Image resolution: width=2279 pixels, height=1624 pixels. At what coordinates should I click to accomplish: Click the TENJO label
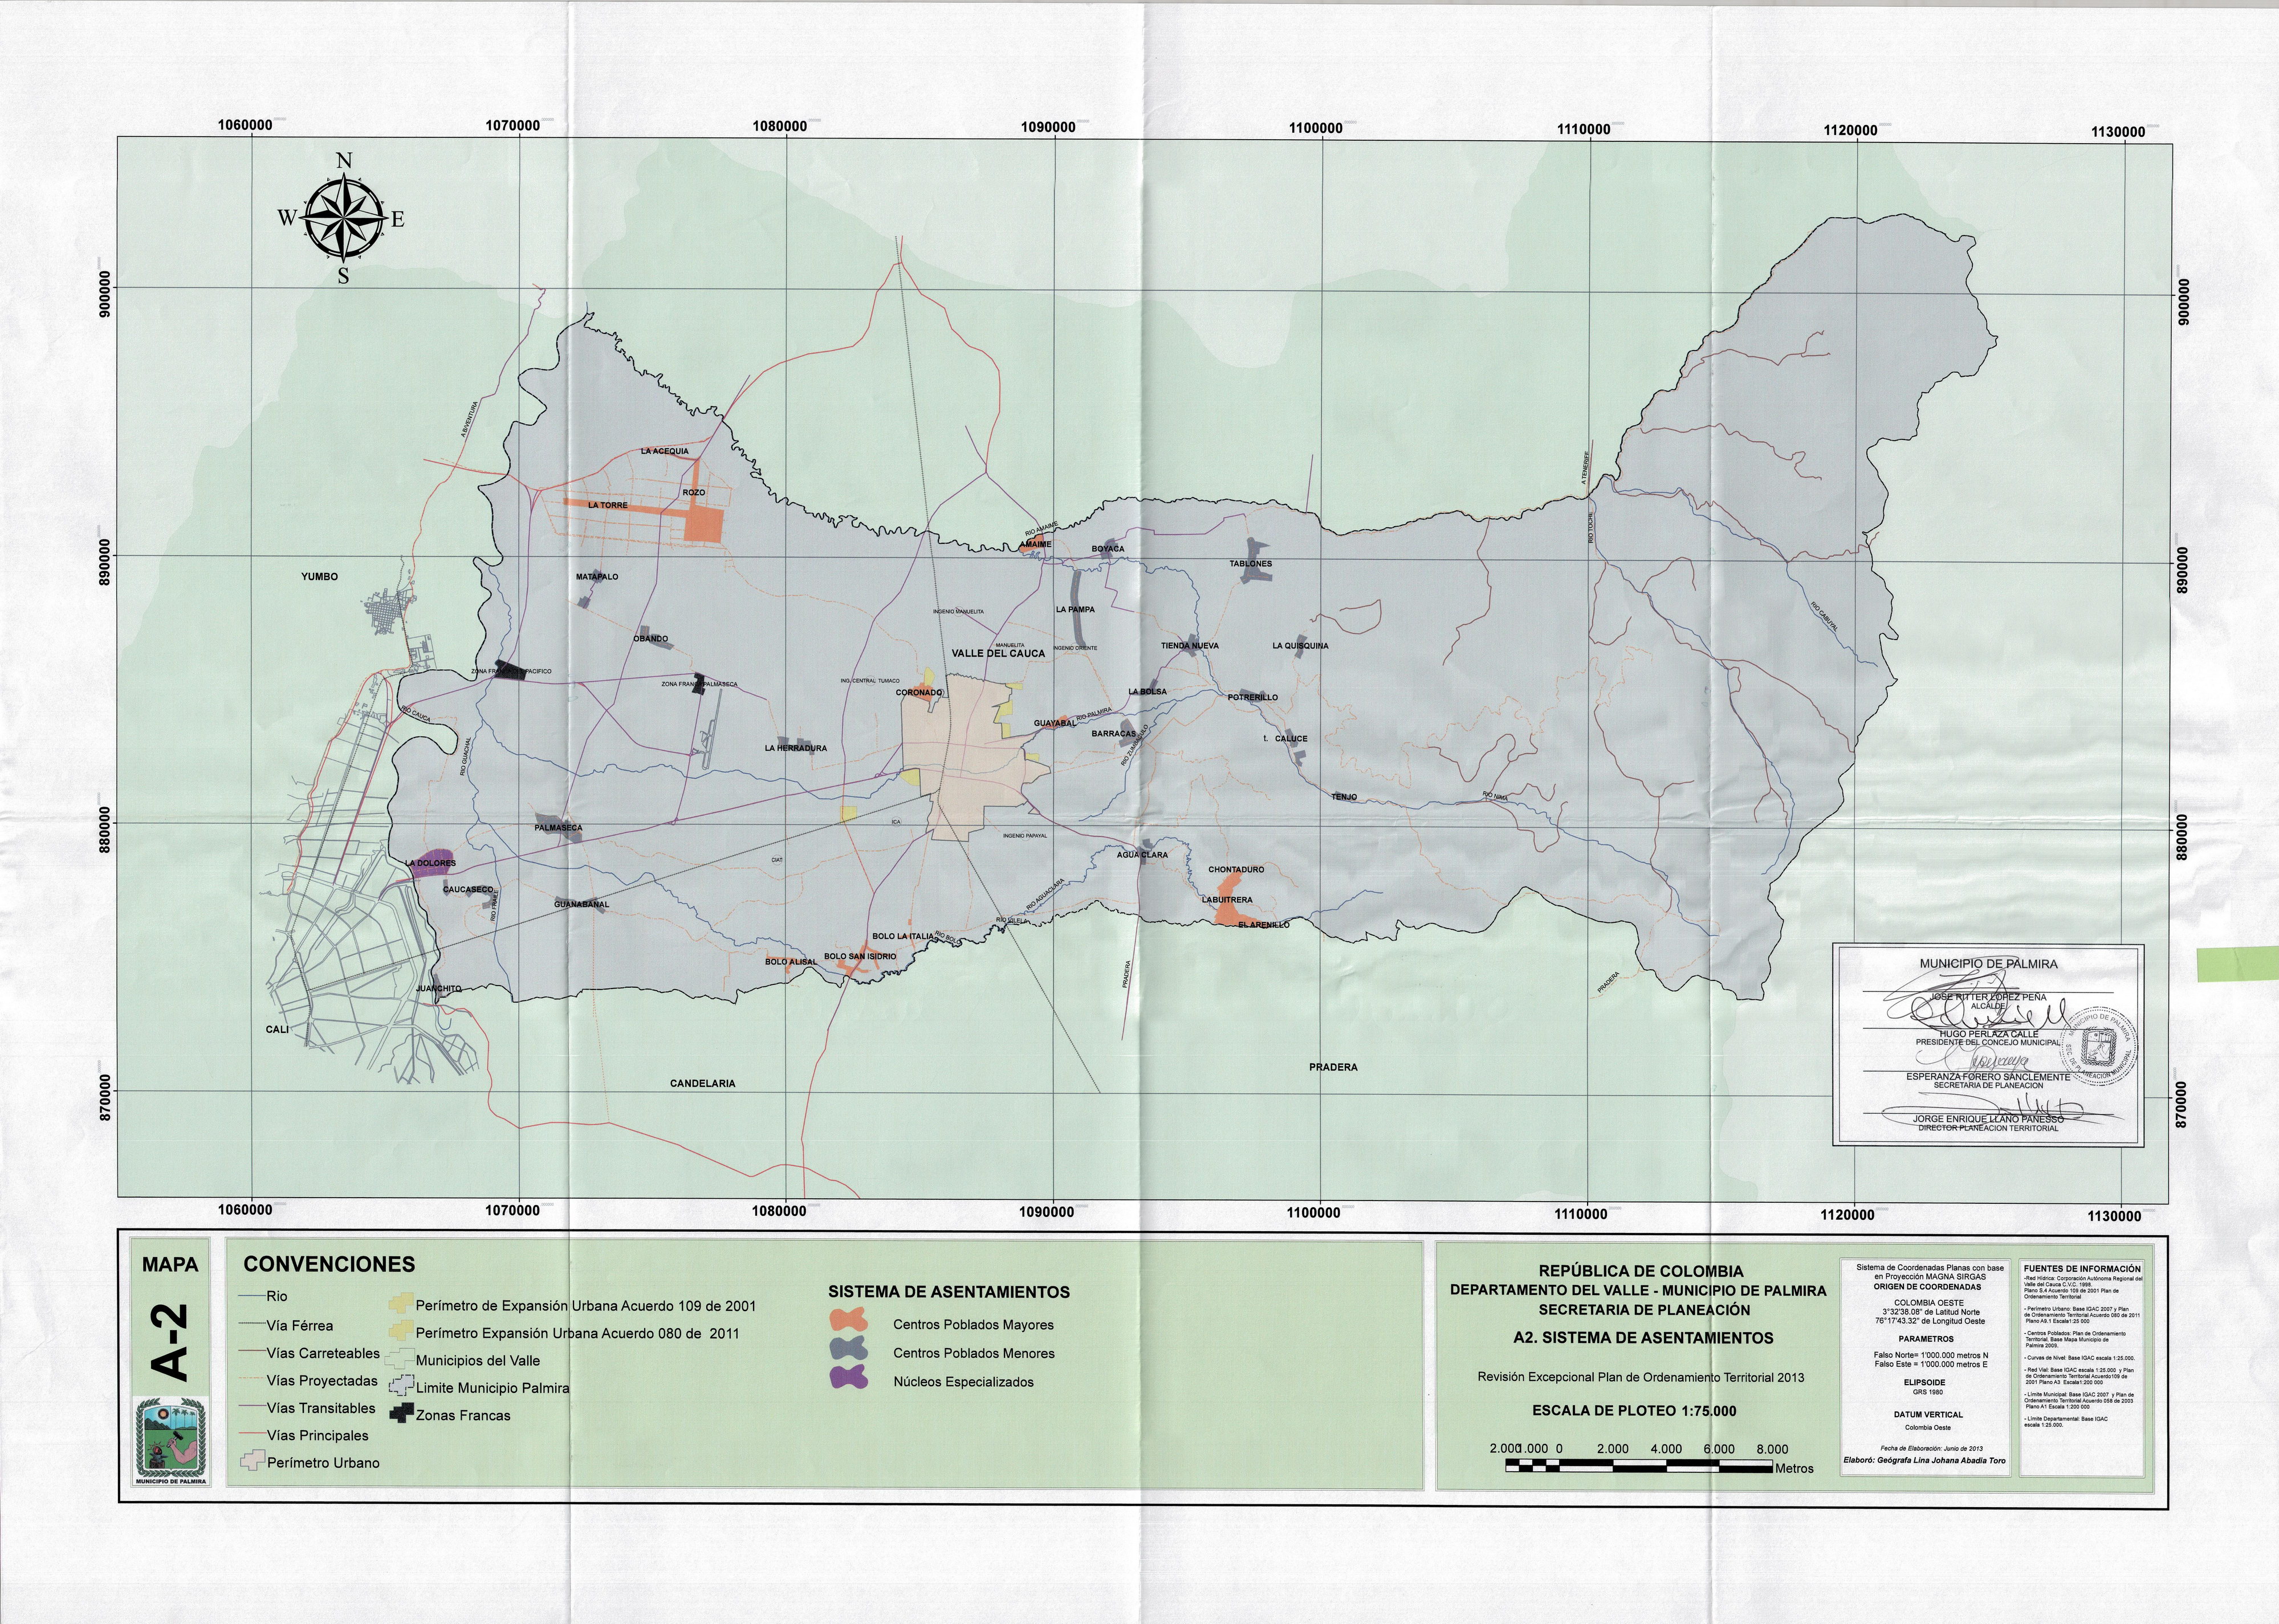pyautogui.click(x=1344, y=797)
